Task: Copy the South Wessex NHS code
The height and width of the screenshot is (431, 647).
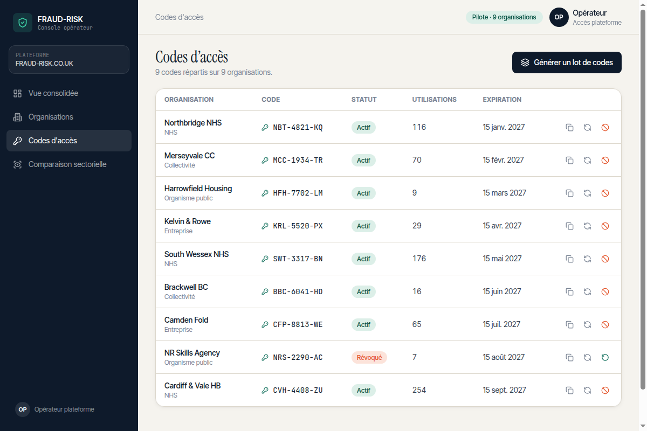Action: [x=569, y=259]
